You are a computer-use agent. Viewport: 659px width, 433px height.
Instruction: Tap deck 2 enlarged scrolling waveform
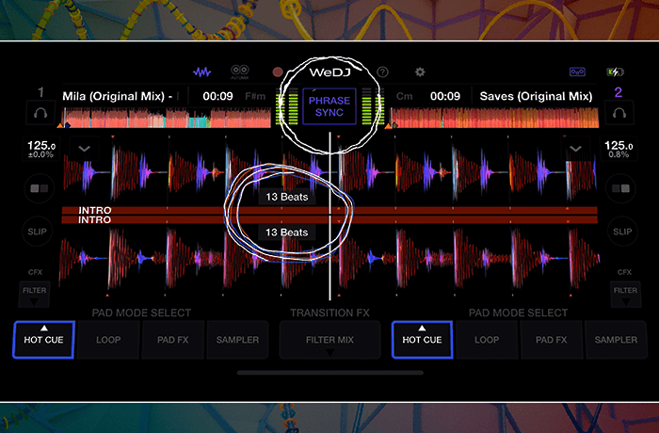(x=329, y=260)
